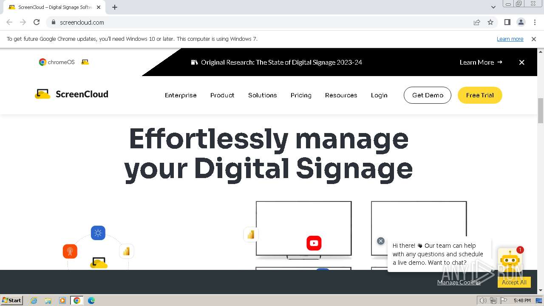Image resolution: width=544 pixels, height=306 pixels.
Task: Open the Windows Start menu
Action: [x=12, y=300]
